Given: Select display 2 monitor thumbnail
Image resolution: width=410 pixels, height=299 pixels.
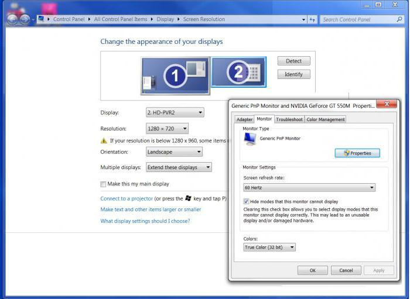Looking at the screenshot, I should pyautogui.click(x=239, y=71).
